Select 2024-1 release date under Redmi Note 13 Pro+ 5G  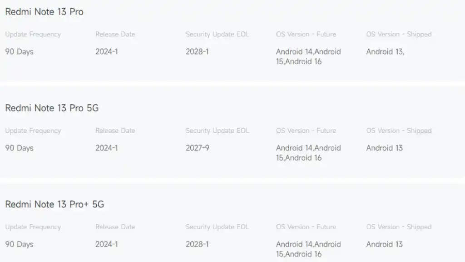[x=106, y=244]
